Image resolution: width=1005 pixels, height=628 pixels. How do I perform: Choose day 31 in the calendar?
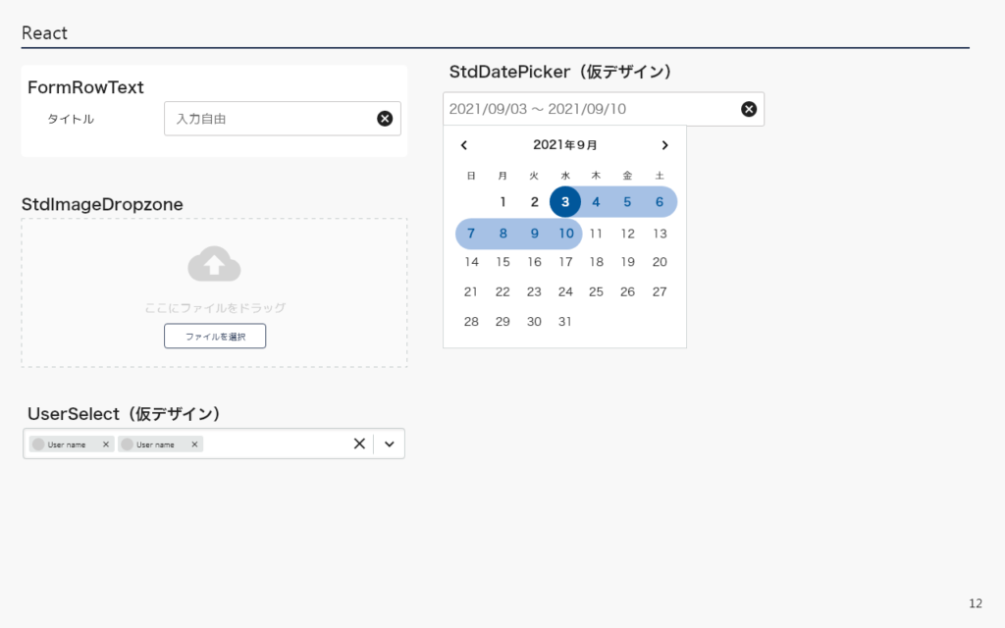[x=564, y=322]
